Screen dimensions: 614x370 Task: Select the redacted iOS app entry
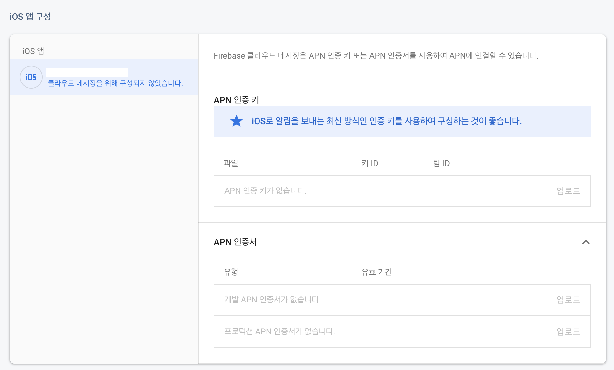[x=87, y=73]
